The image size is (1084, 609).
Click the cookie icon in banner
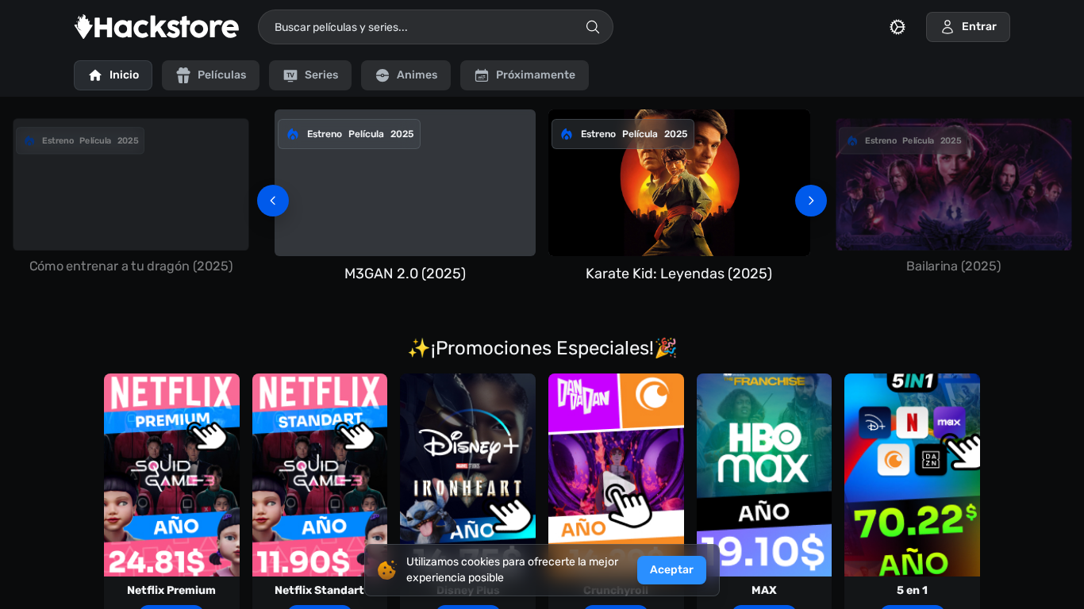point(386,570)
